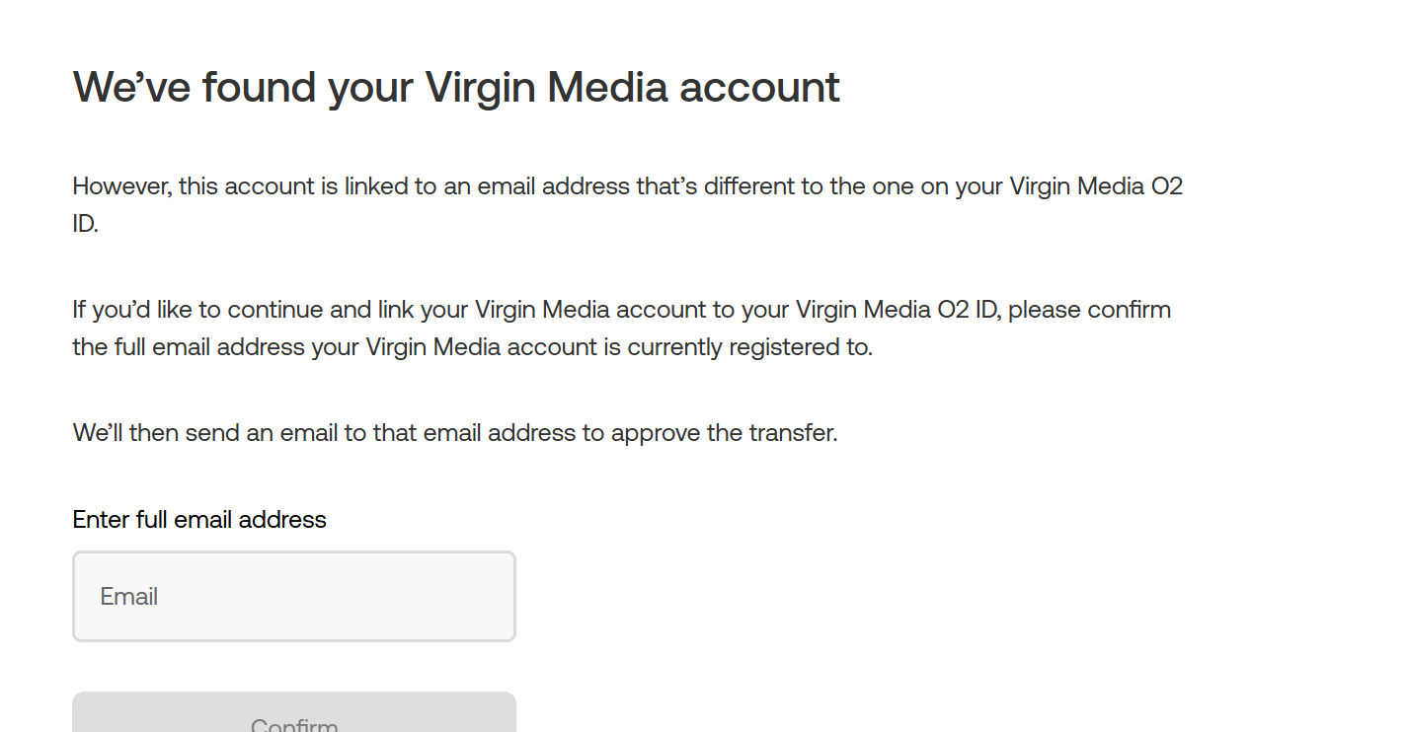The width and height of the screenshot is (1407, 732).
Task: Click the word Email inside the textbox
Action: [x=129, y=596]
